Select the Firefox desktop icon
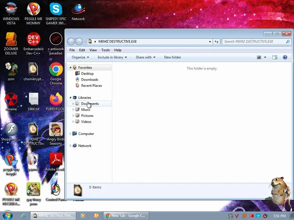The width and height of the screenshot is (294, 220). 55,102
